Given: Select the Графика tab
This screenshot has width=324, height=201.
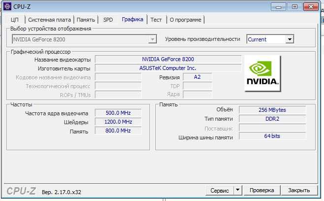Looking at the screenshot, I should tap(132, 19).
